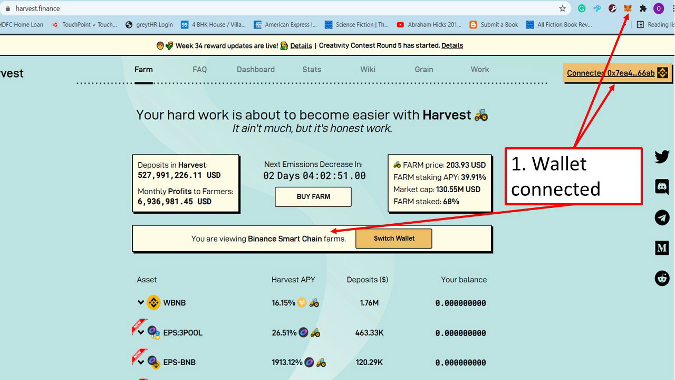675x380 pixels.
Task: Click the 120.29K deposits value
Action: [369, 363]
